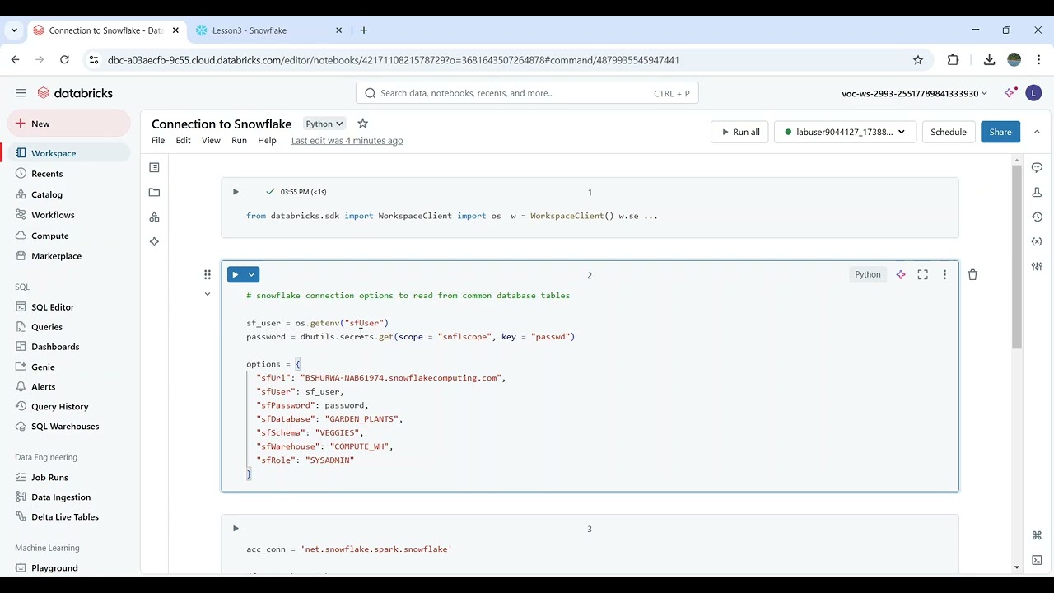1054x593 pixels.
Task: Open table of contents panel icon
Action: (x=154, y=167)
